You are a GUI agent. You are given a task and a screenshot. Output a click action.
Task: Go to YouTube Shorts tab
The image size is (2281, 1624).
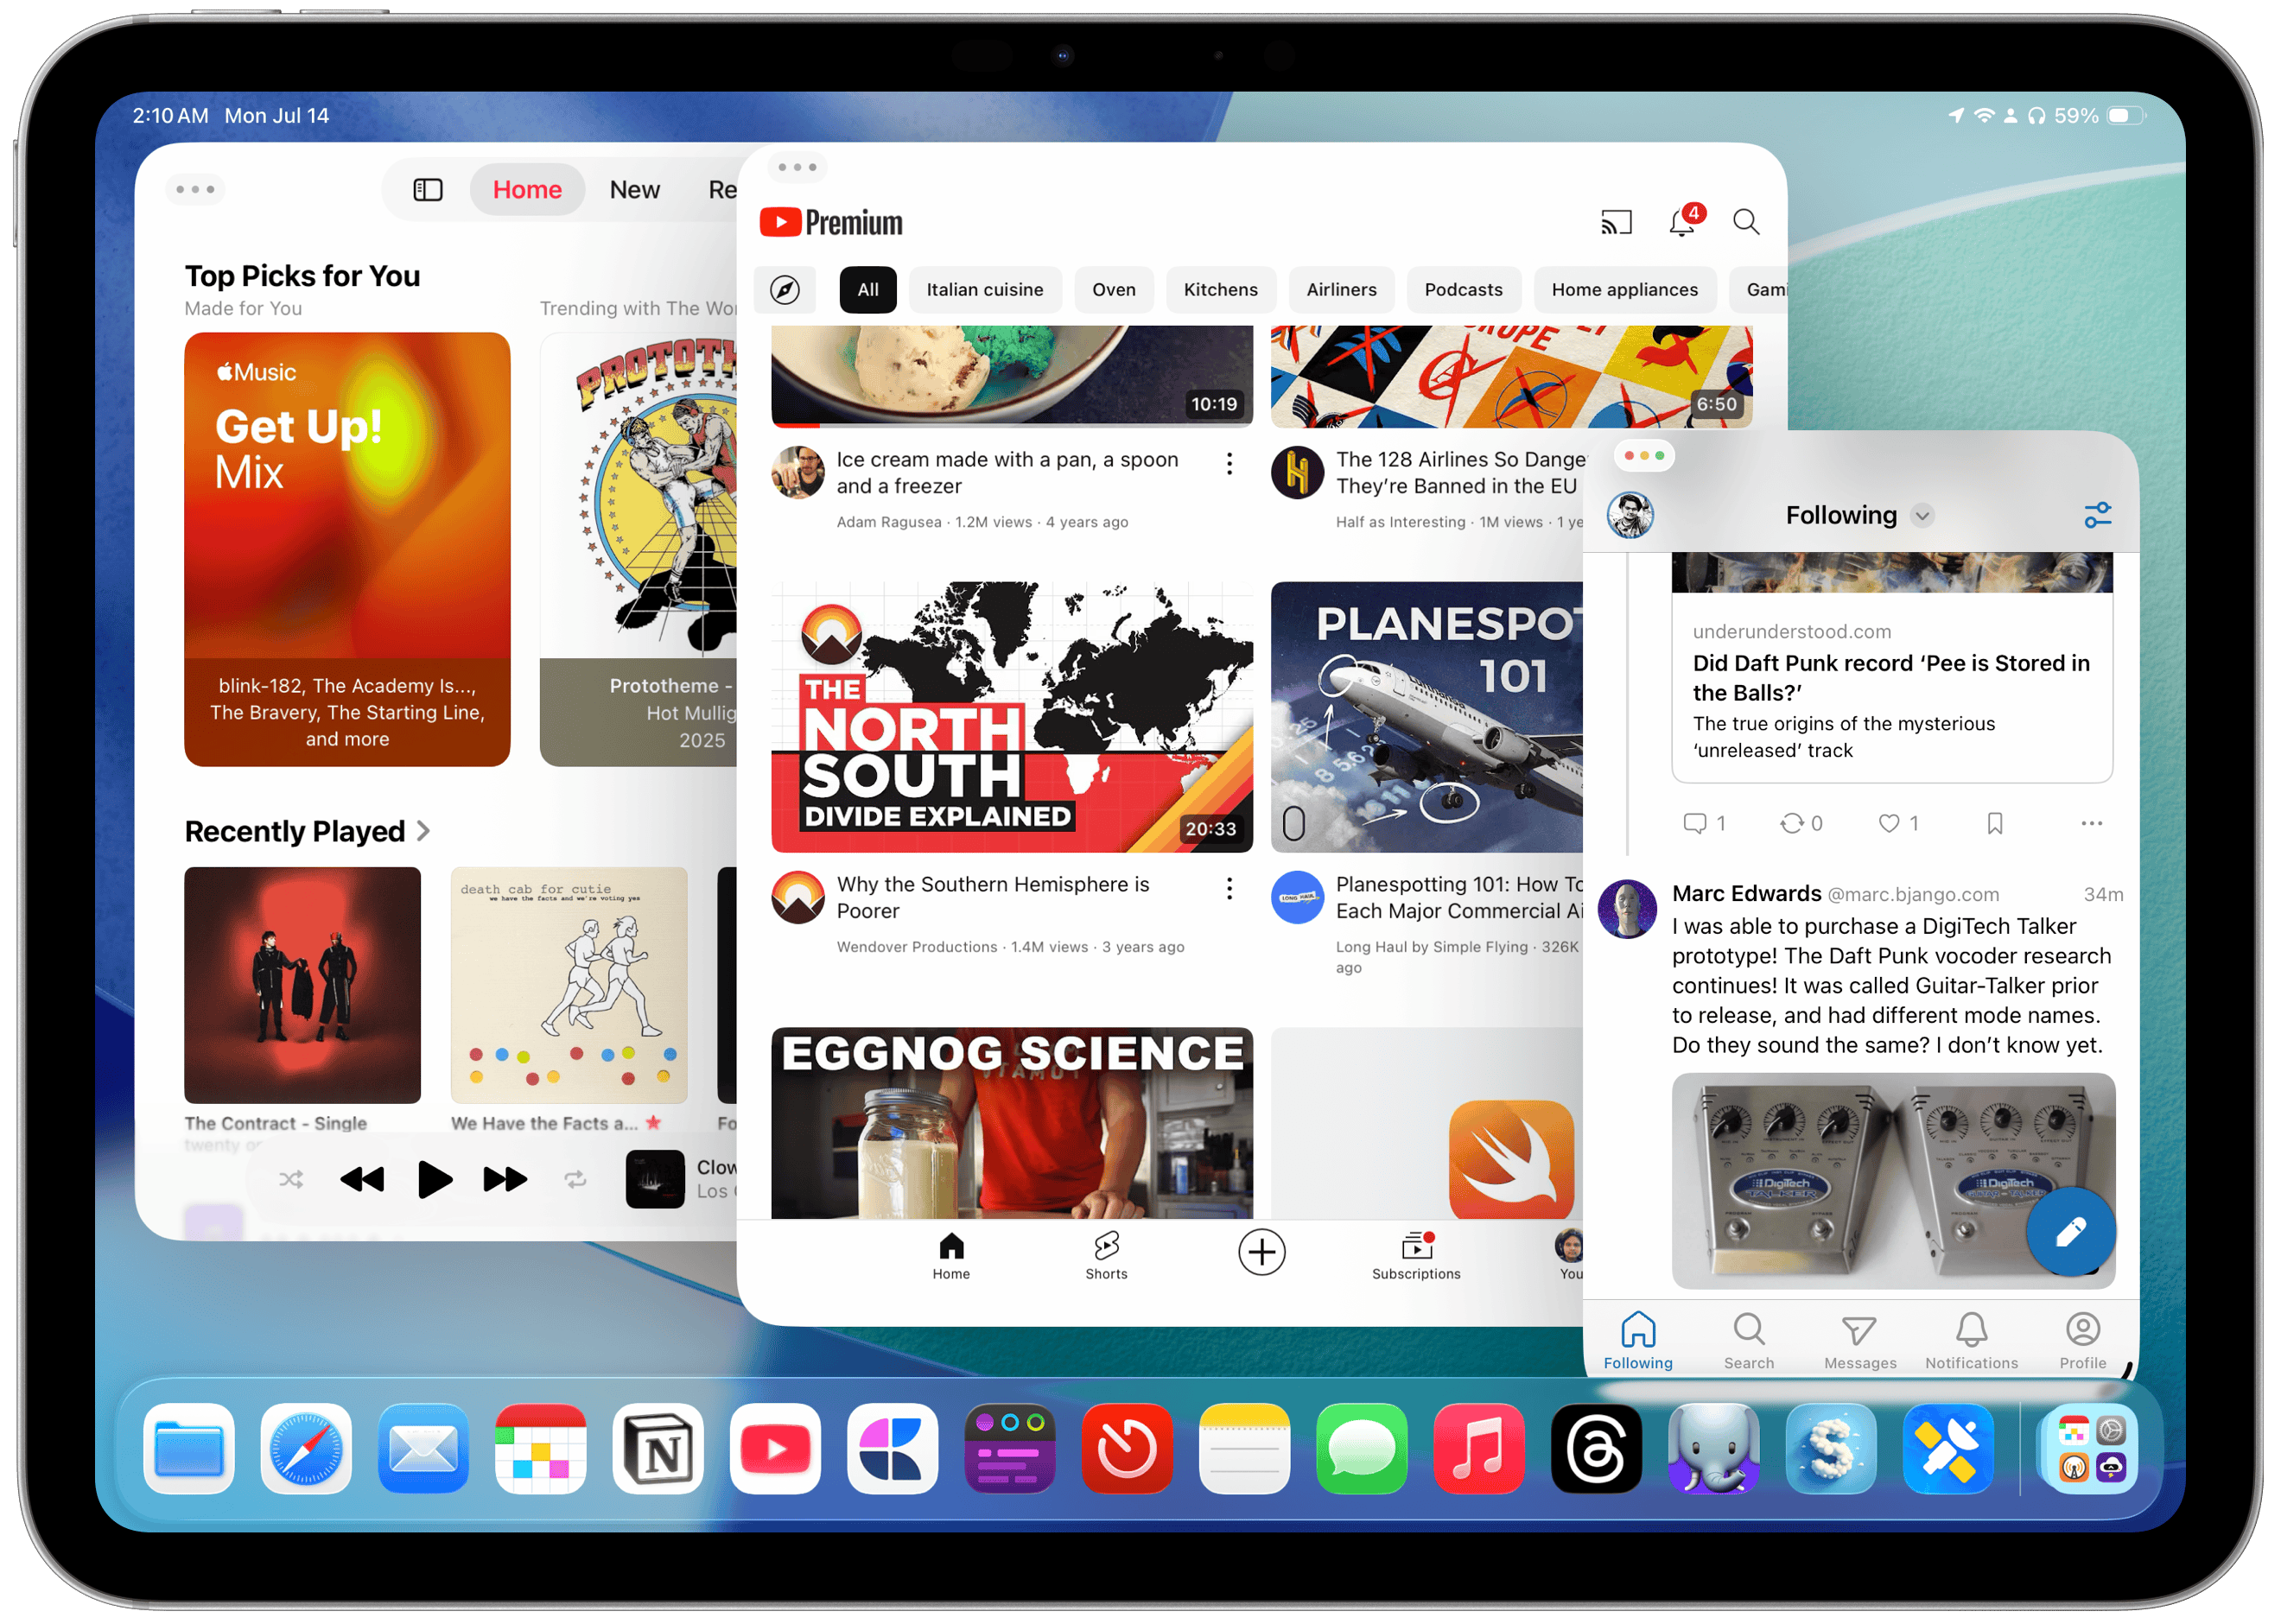tap(1106, 1256)
